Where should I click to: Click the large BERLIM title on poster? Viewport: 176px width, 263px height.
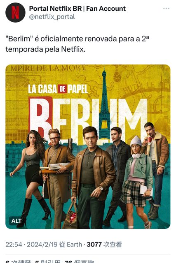pos(88,118)
